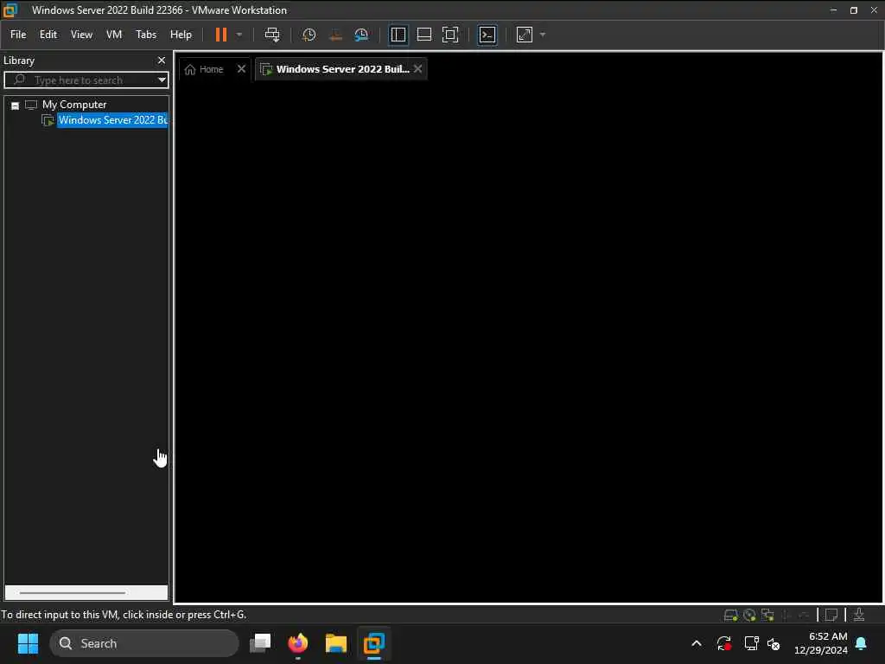Image resolution: width=885 pixels, height=664 pixels.
Task: Click the orange Suspend VM pause button
Action: click(221, 35)
